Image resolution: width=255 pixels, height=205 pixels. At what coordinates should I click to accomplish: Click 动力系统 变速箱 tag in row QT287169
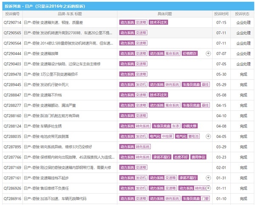[133, 168]
